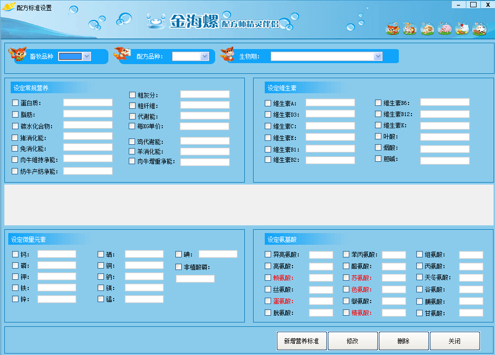Click the 删除 button

point(404,341)
